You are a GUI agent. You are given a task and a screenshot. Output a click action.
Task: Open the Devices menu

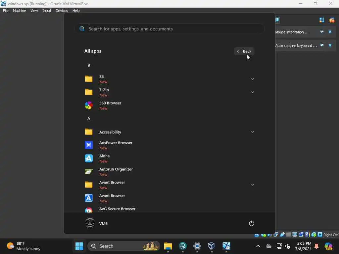pyautogui.click(x=62, y=11)
